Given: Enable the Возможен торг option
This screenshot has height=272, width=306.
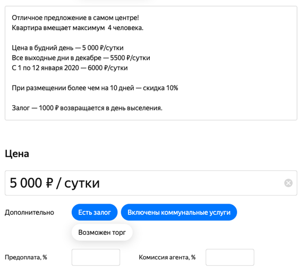Looking at the screenshot, I should pyautogui.click(x=102, y=232).
